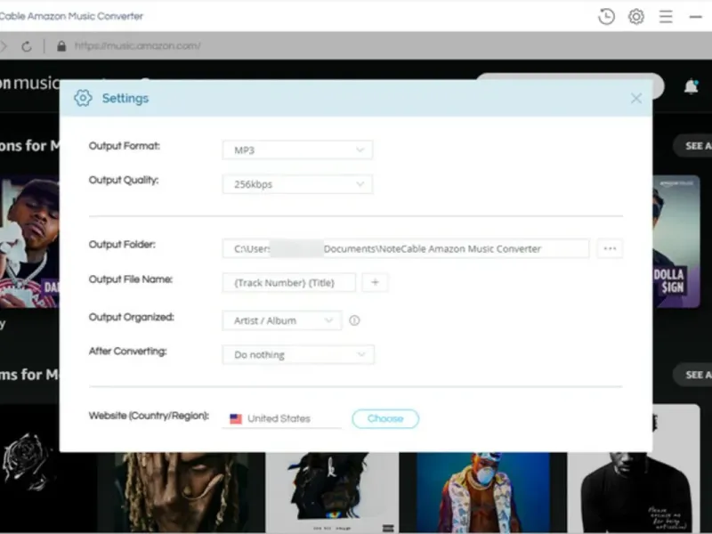
Task: Open the conversion history clock icon
Action: click(x=606, y=17)
